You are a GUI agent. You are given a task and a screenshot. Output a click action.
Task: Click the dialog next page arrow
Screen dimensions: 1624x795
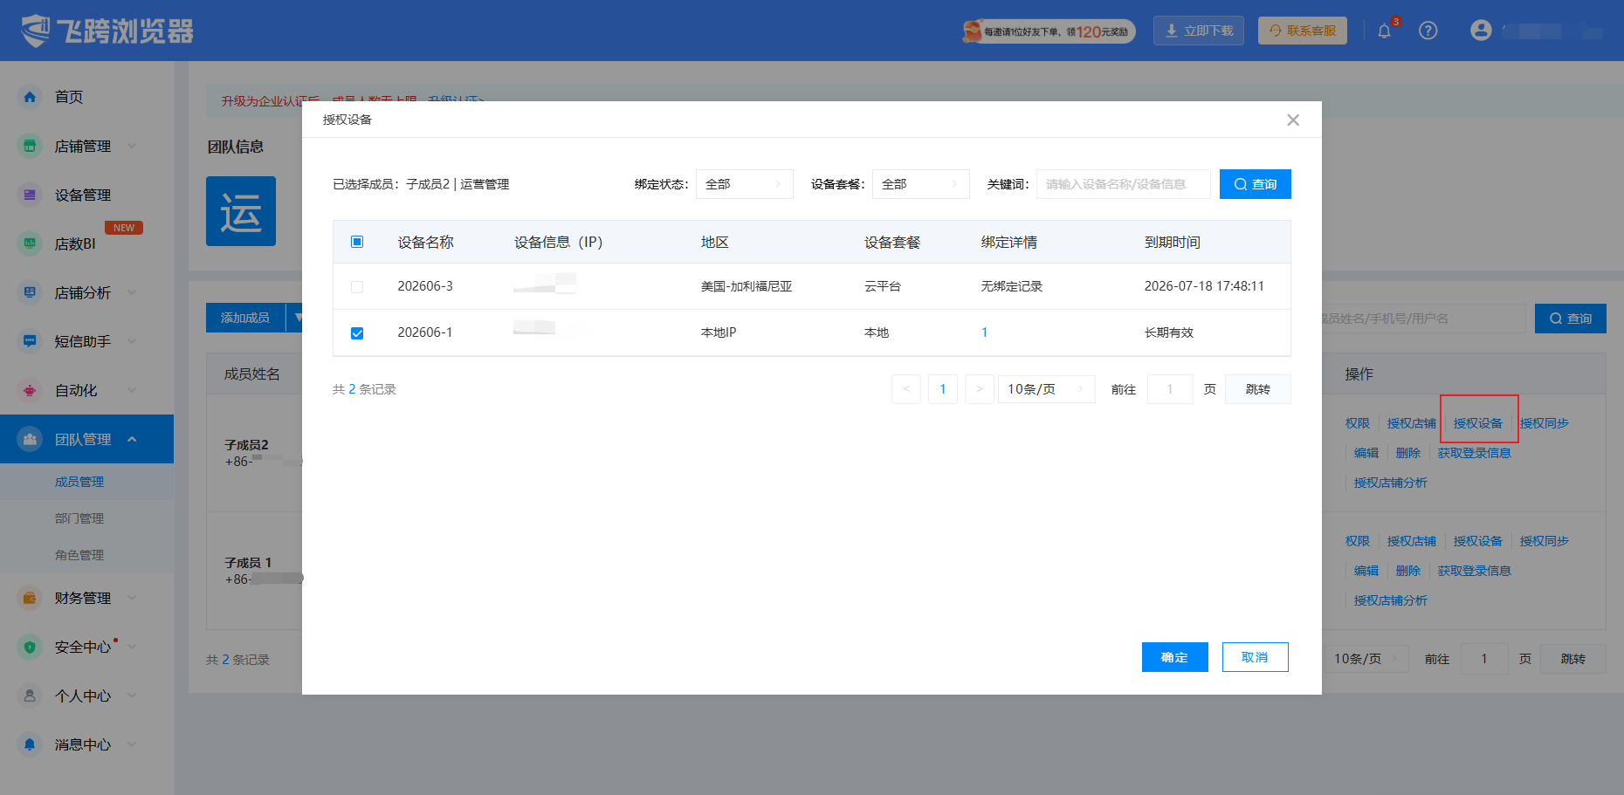(x=980, y=389)
